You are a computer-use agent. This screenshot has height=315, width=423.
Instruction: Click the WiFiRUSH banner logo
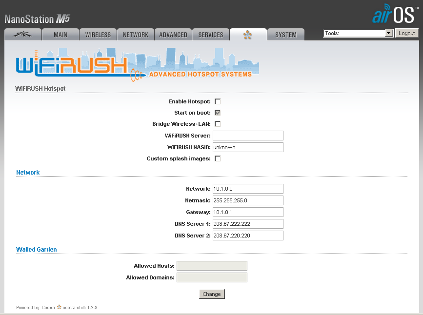(x=137, y=65)
